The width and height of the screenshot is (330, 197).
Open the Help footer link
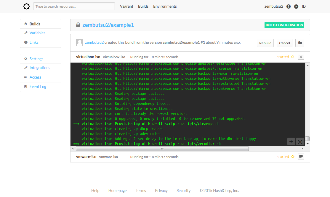click(x=95, y=191)
